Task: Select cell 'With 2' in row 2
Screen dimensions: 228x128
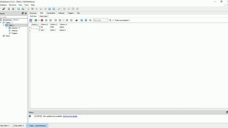Action: coord(55,30)
